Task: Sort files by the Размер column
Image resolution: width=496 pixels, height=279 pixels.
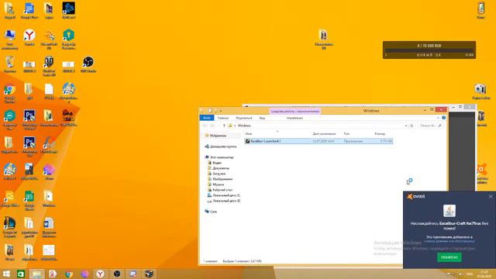Action: tap(380, 134)
